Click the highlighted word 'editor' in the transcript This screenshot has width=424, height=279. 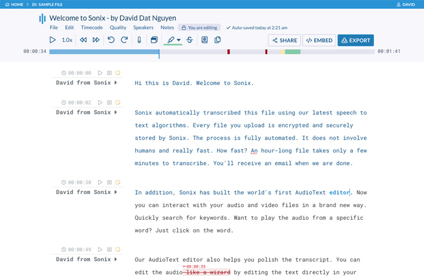coord(339,192)
